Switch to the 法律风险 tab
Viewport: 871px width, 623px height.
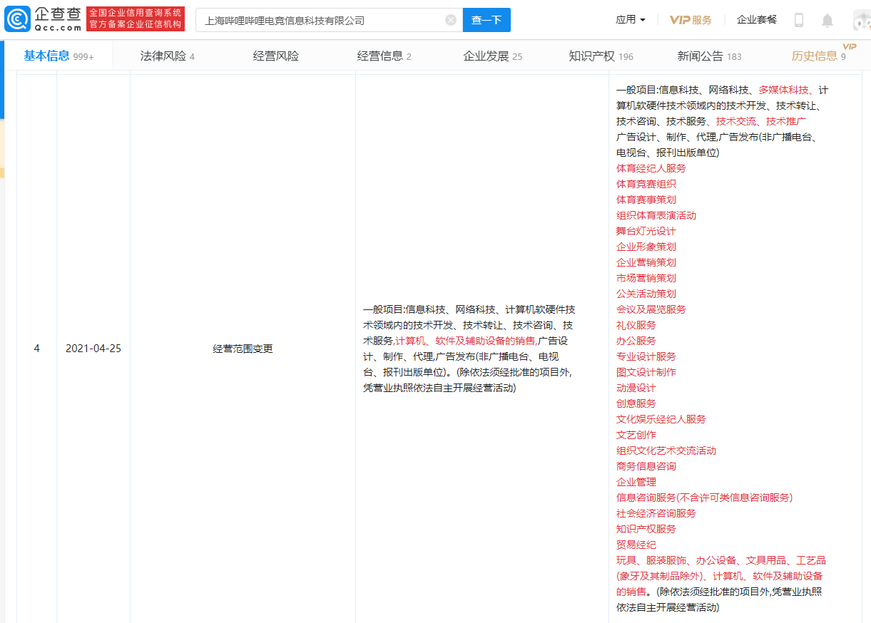click(x=168, y=56)
